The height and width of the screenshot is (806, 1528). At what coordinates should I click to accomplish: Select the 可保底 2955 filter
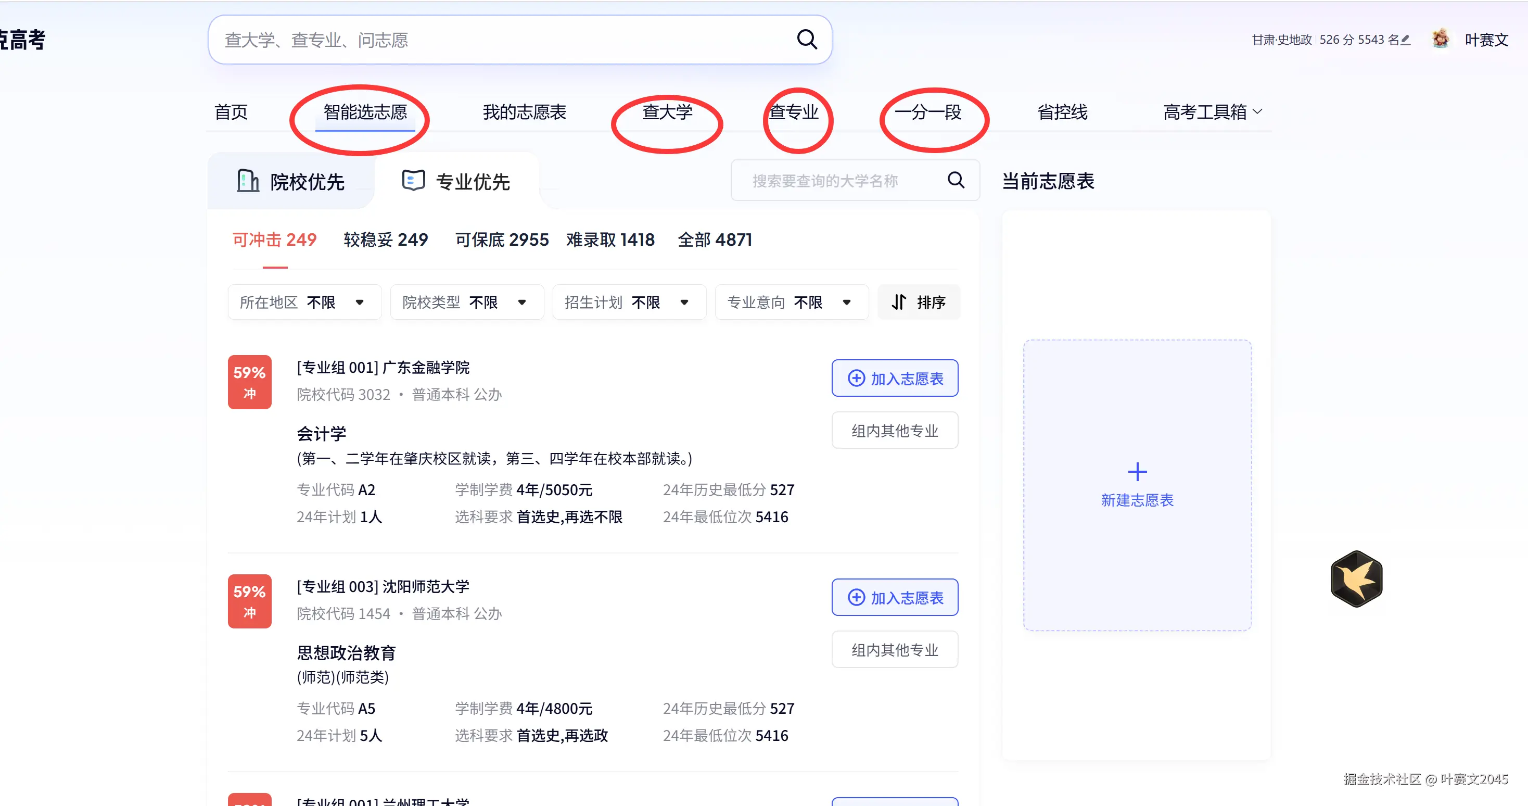point(502,240)
